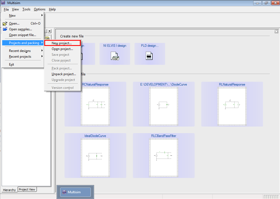Select New project... entry

click(x=63, y=43)
